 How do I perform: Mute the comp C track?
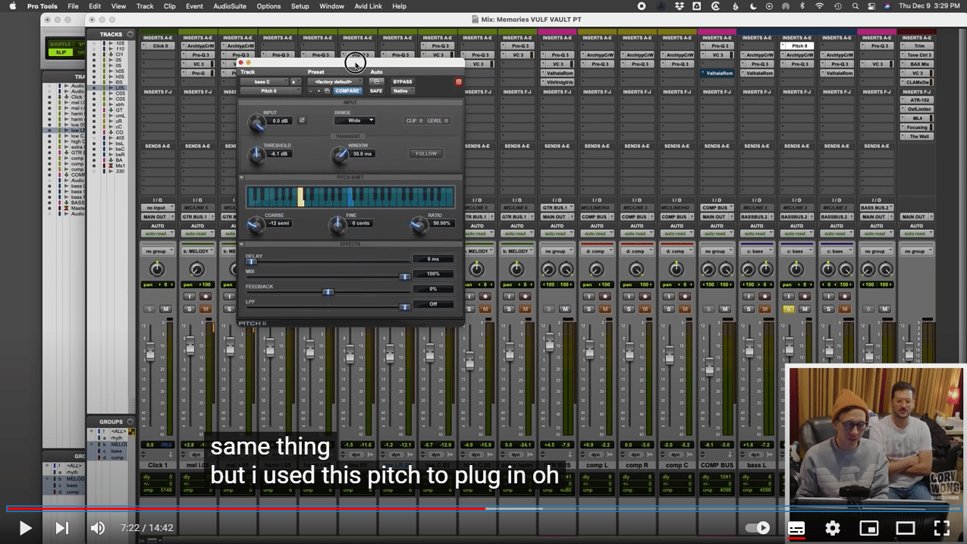tap(686, 309)
